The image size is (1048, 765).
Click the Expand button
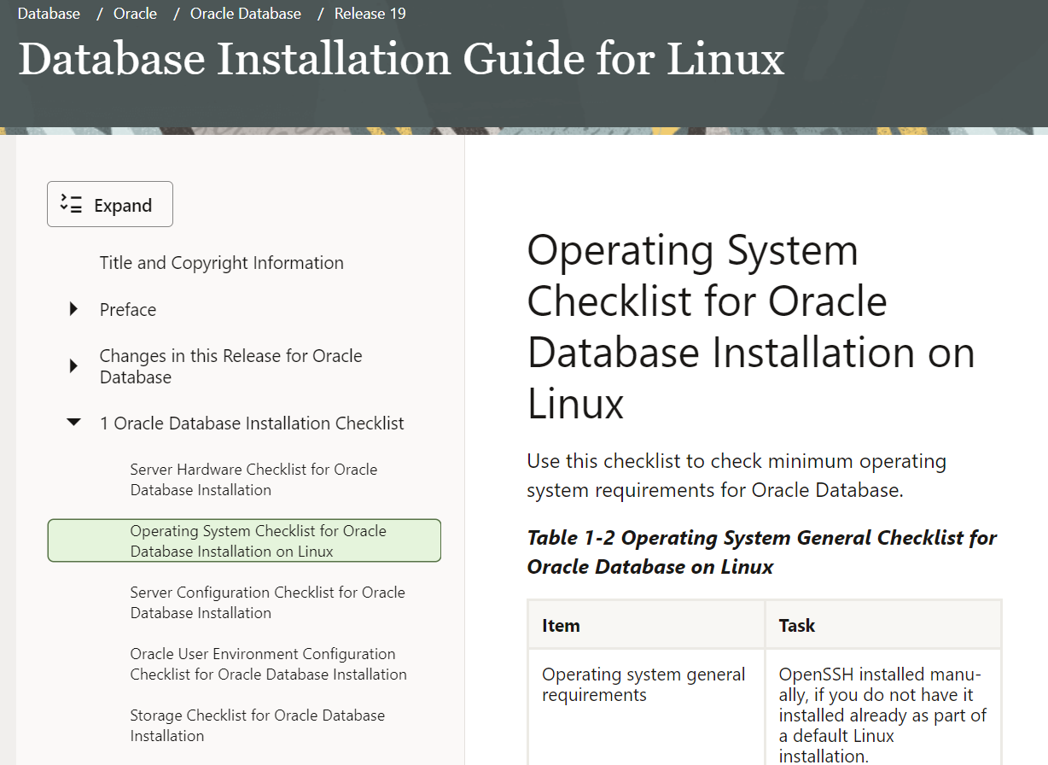pyautogui.click(x=110, y=204)
